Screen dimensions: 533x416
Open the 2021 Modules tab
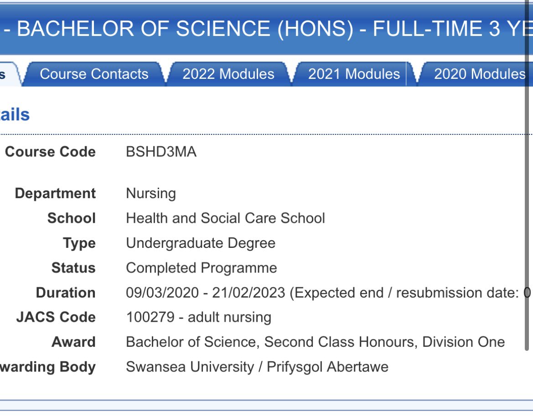354,74
